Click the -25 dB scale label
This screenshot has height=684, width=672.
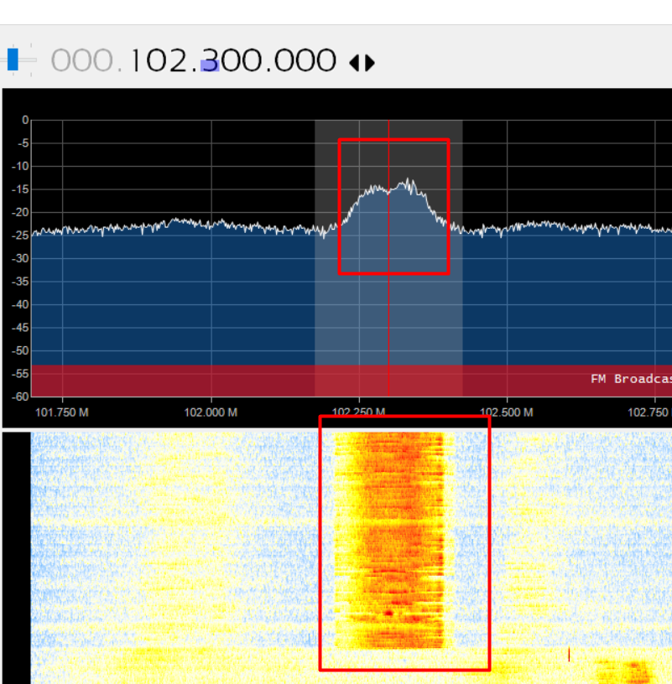coord(20,236)
